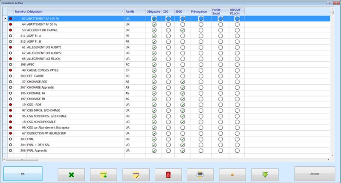
Task: Click red status dot for ACCIDENT DU TRAVAIL
Action: [10, 30]
